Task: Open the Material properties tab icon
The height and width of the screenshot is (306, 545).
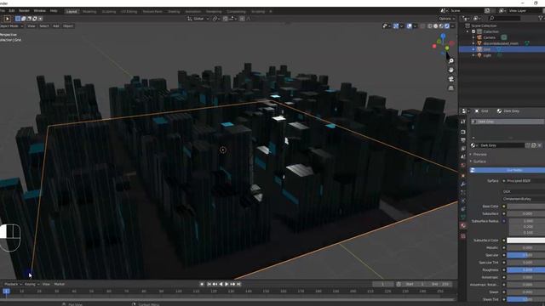Action: pos(463,225)
